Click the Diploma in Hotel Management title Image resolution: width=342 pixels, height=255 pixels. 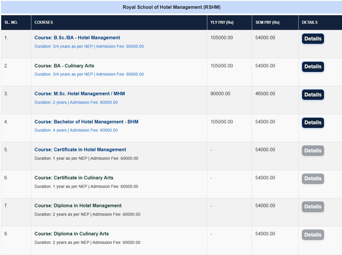pos(78,206)
